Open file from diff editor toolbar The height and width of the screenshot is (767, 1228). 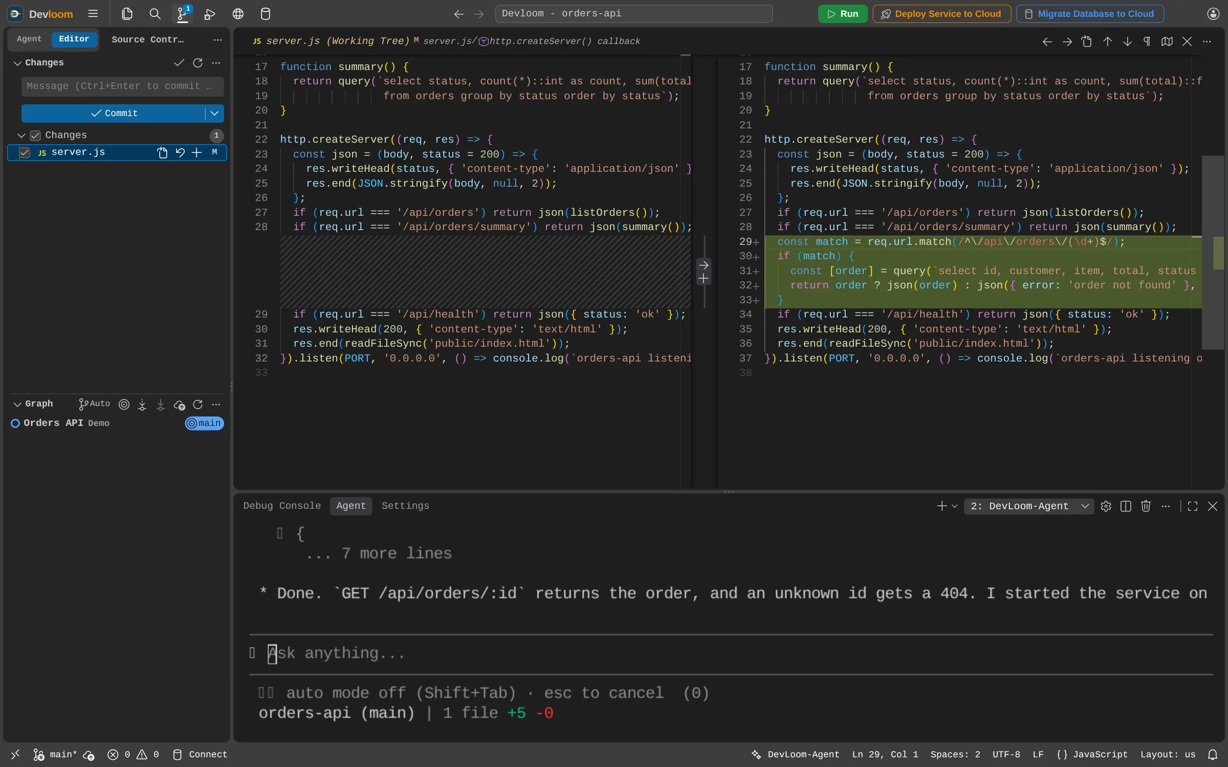coord(1087,41)
